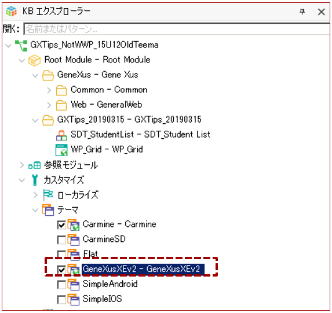The height and width of the screenshot is (313, 332).
Task: Expand the 参照モジュール node
Action: coord(22,165)
